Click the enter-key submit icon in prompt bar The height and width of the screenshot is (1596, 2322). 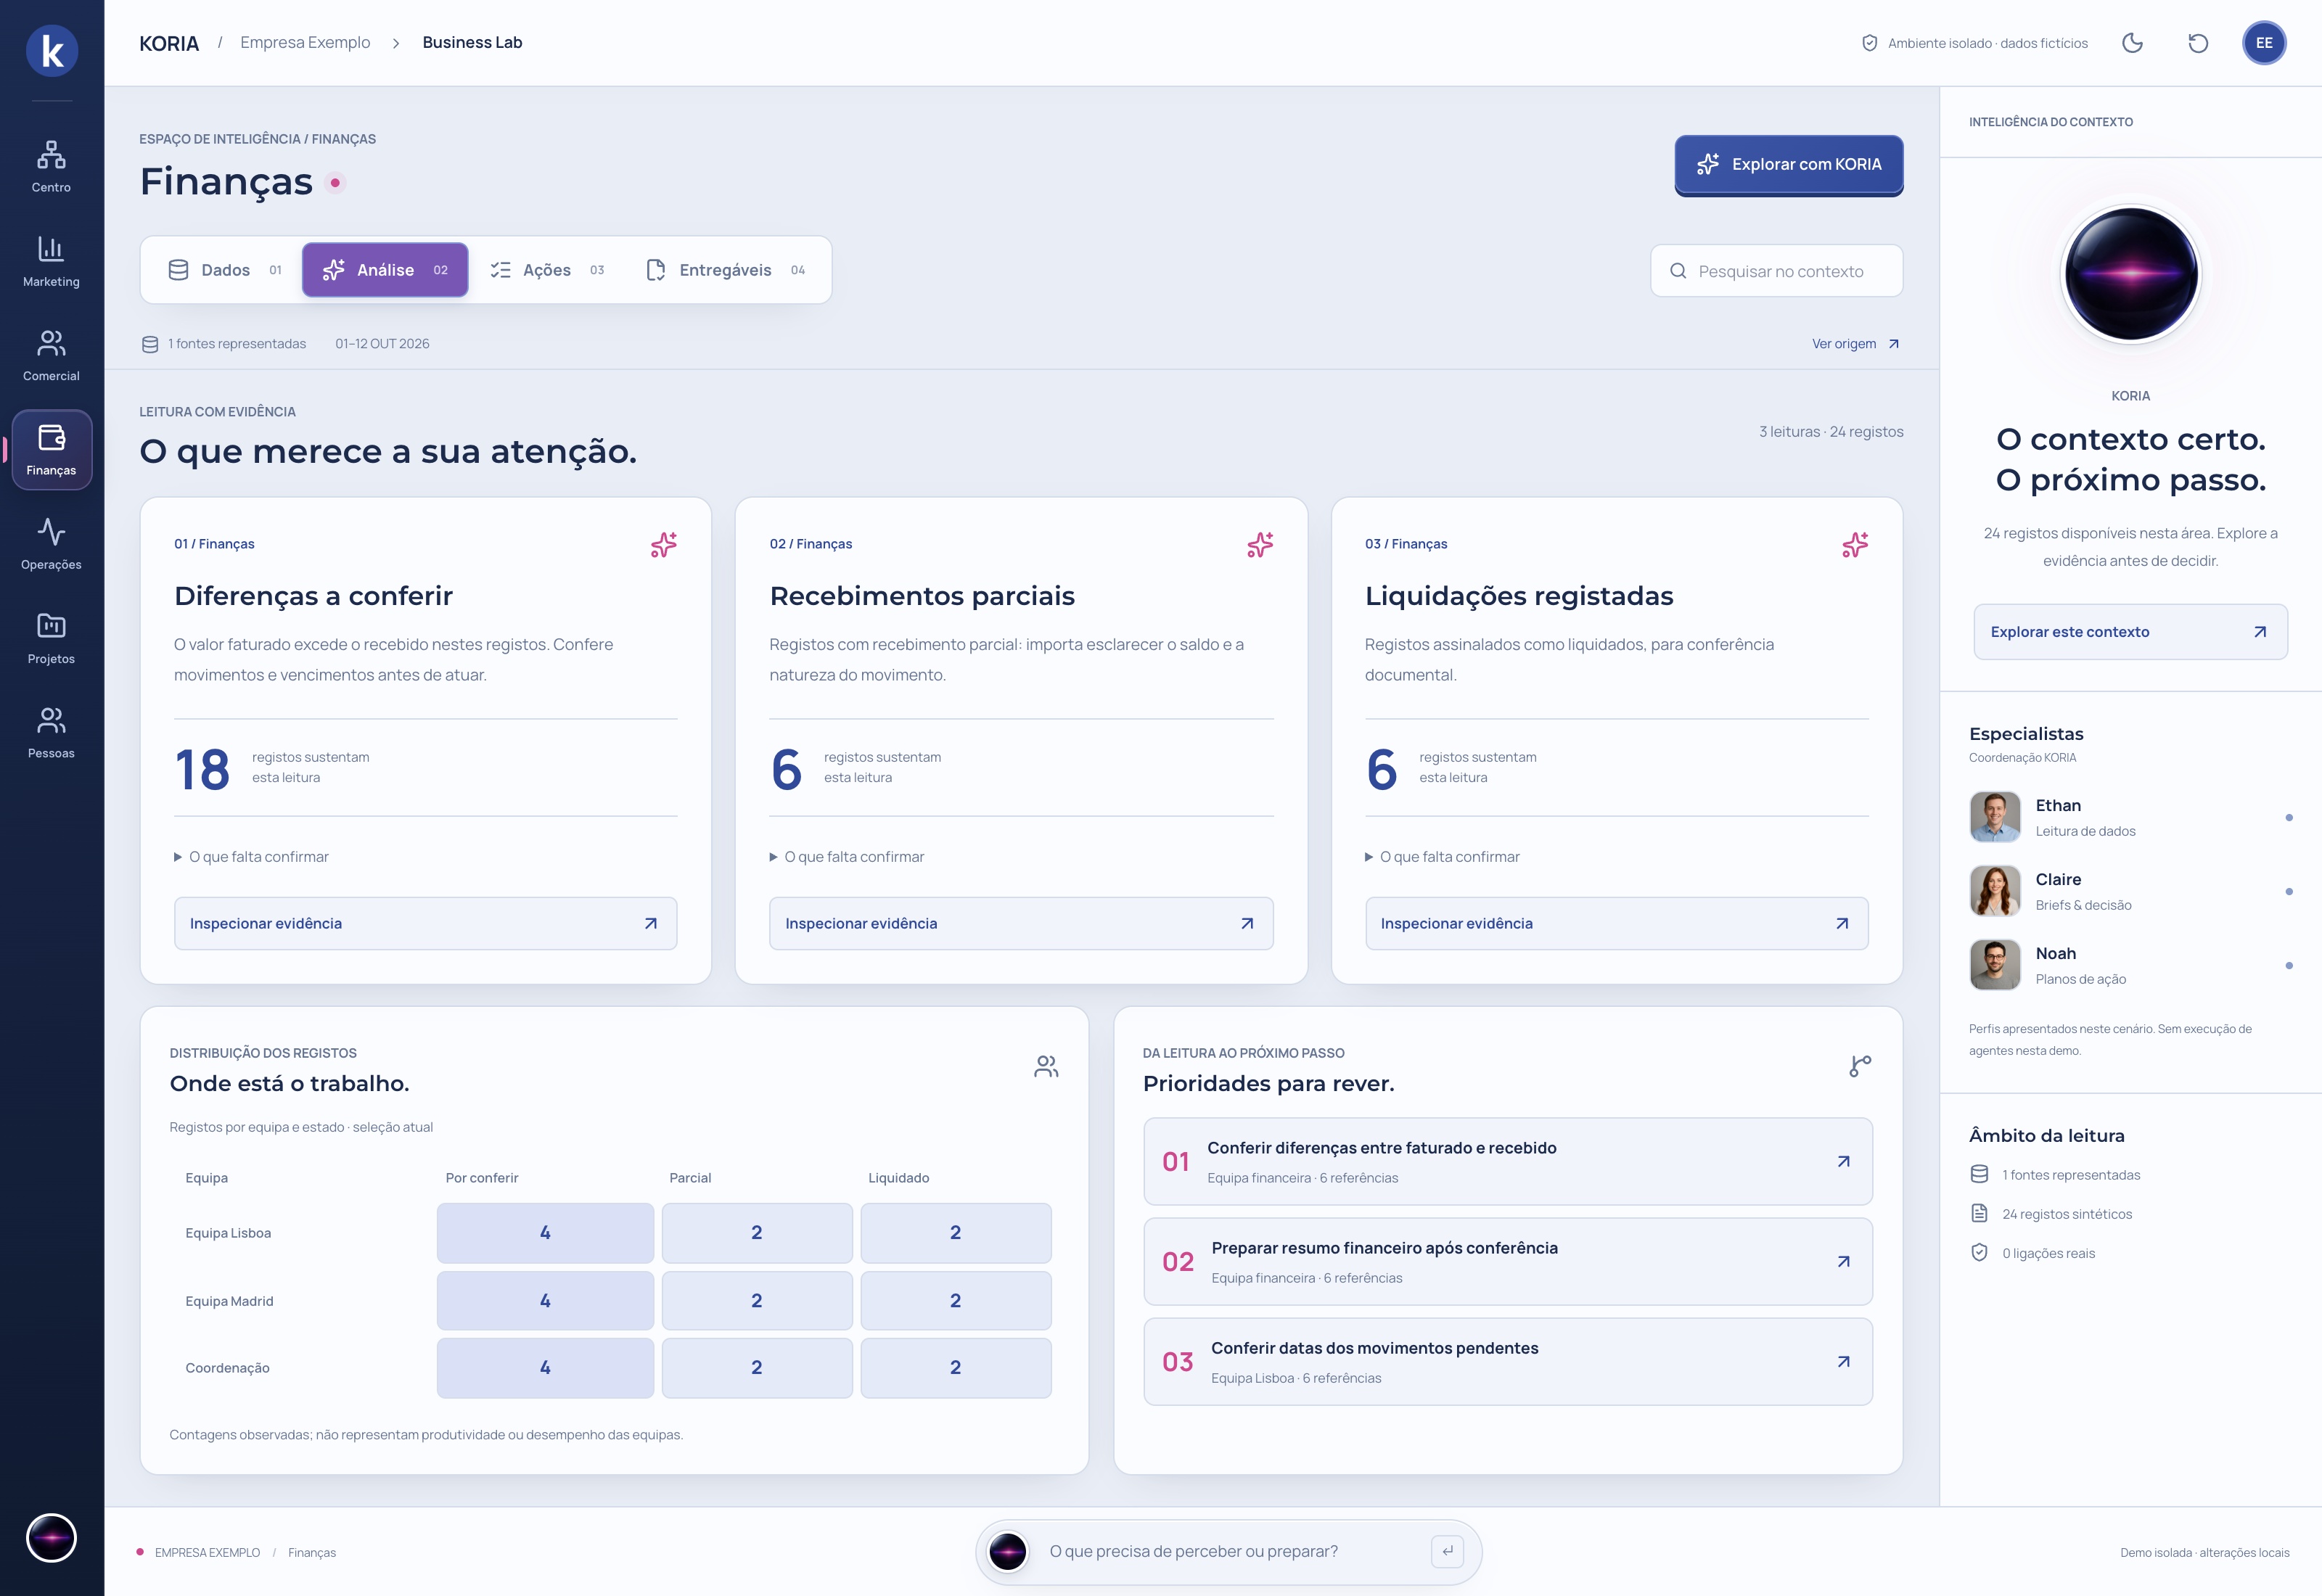coord(1447,1551)
